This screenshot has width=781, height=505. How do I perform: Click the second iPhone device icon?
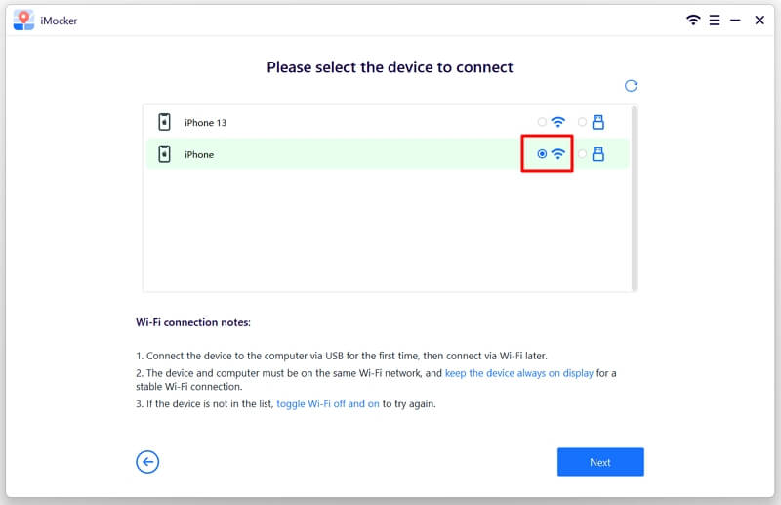[x=164, y=154]
